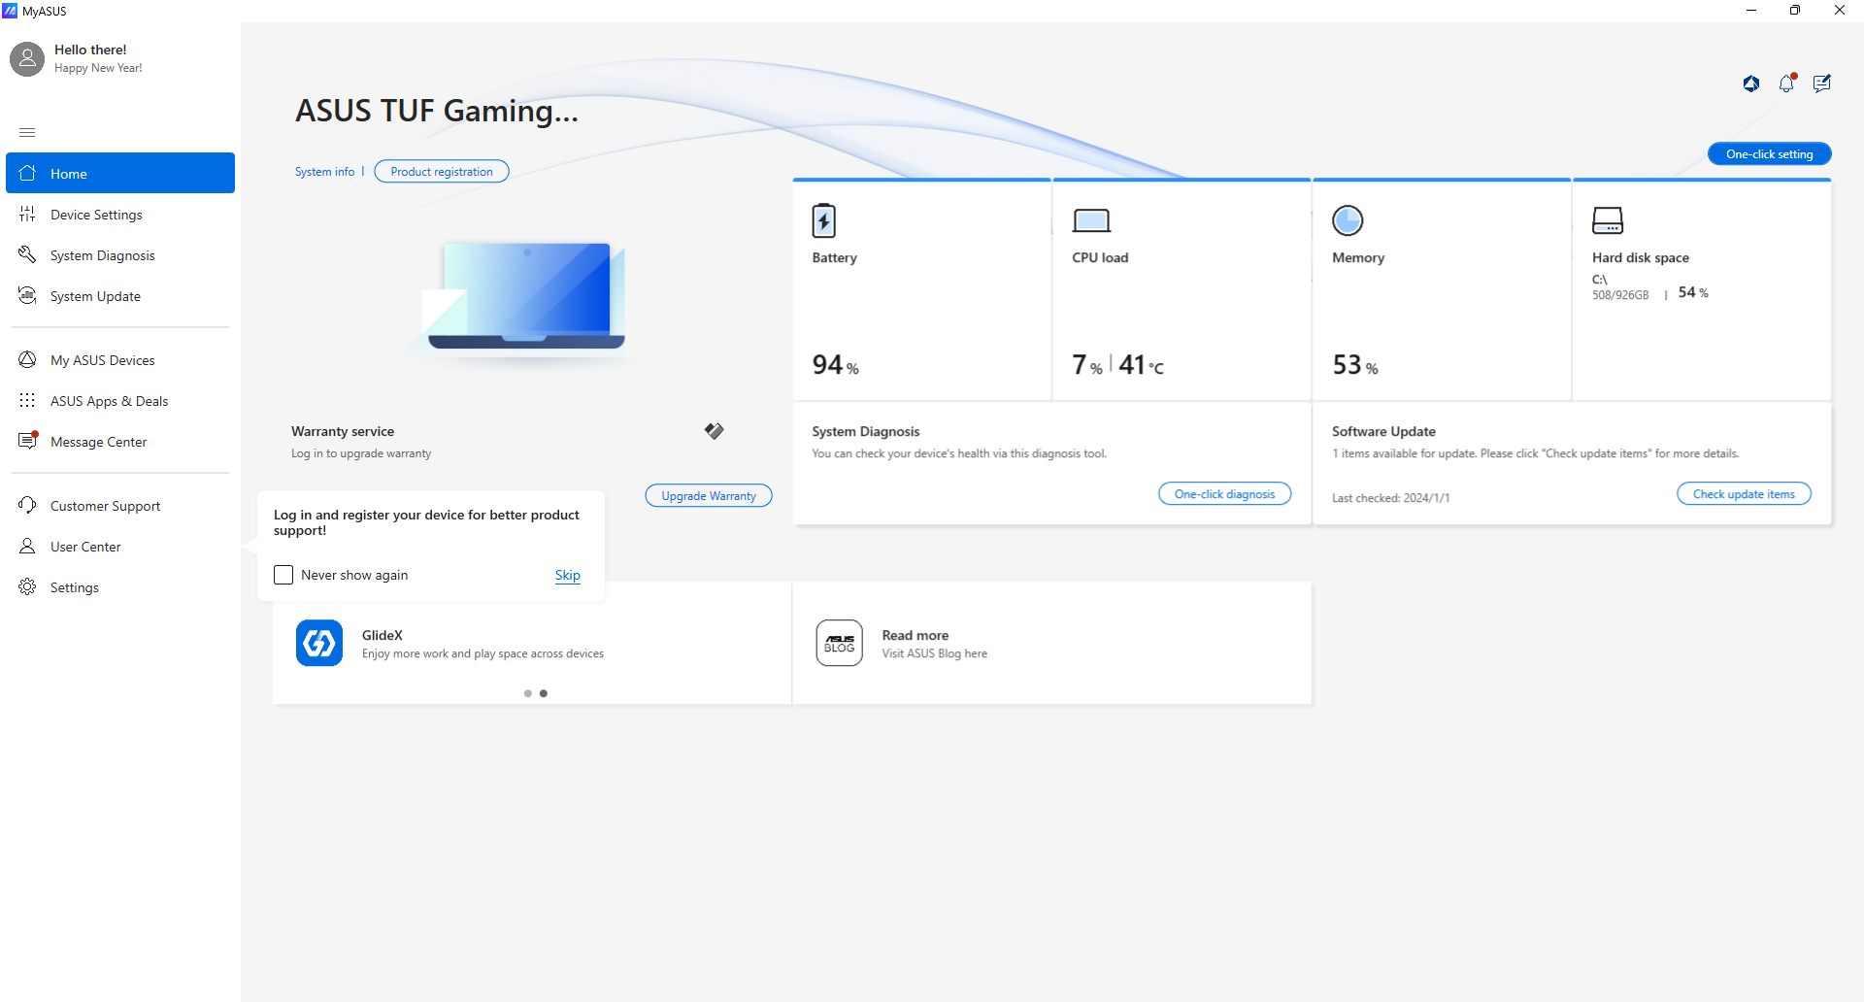Open the Message Center
This screenshot has width=1864, height=1002.
(x=120, y=441)
